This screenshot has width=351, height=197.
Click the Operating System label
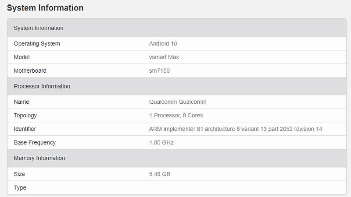pos(37,43)
